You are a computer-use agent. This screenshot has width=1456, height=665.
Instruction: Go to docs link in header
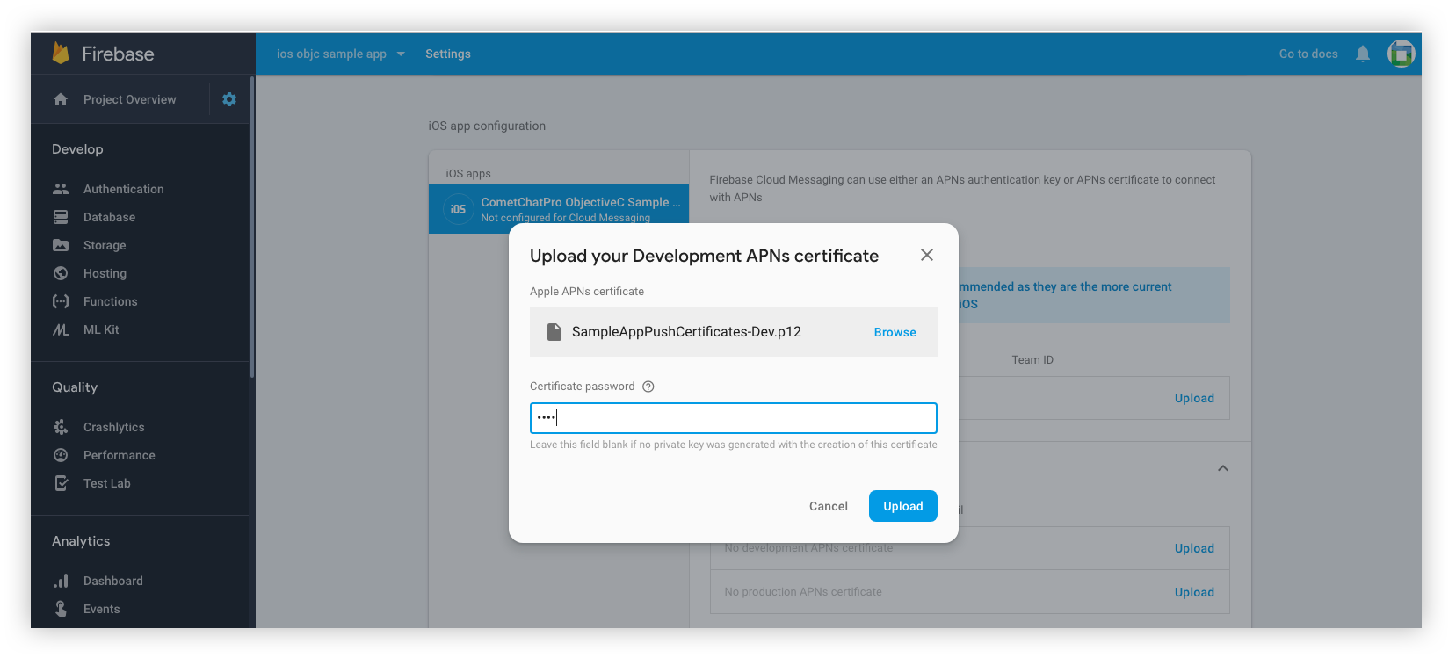click(x=1308, y=54)
